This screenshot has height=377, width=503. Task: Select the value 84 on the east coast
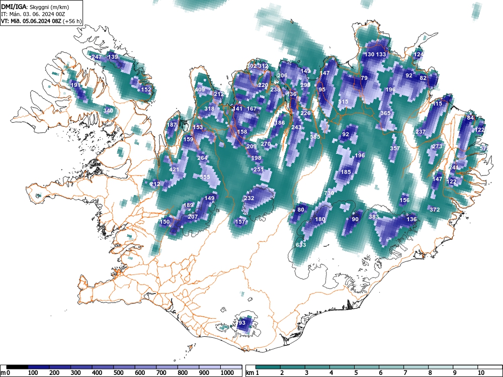pyautogui.click(x=470, y=118)
